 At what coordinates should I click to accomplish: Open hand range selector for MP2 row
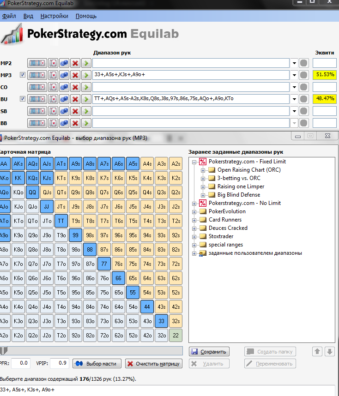(37, 63)
